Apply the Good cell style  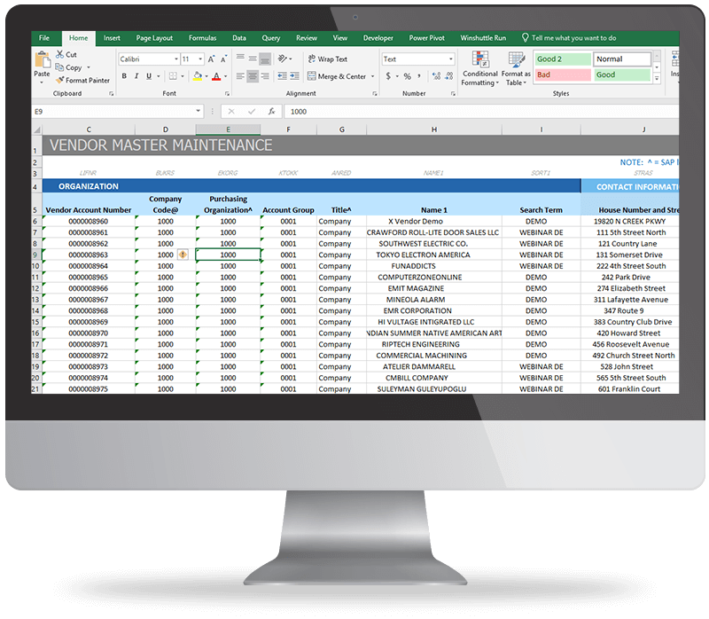(x=623, y=74)
